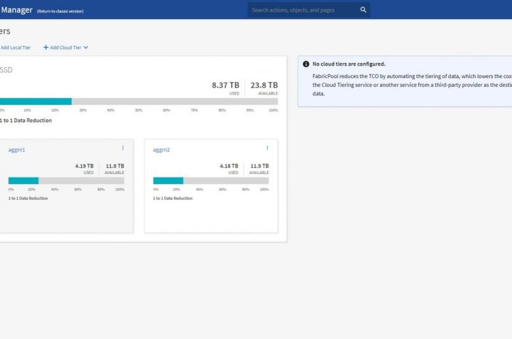Click the aggrn1 capacity usage bar
Image resolution: width=512 pixels, height=339 pixels.
66,181
